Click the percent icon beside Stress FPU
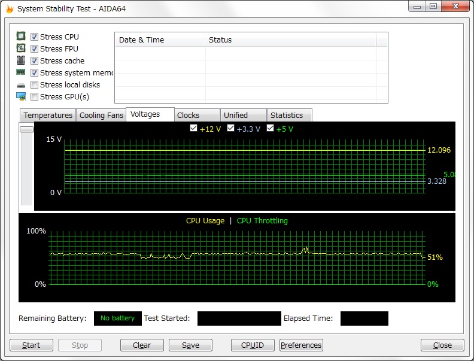The height and width of the screenshot is (361, 474). pyautogui.click(x=21, y=48)
